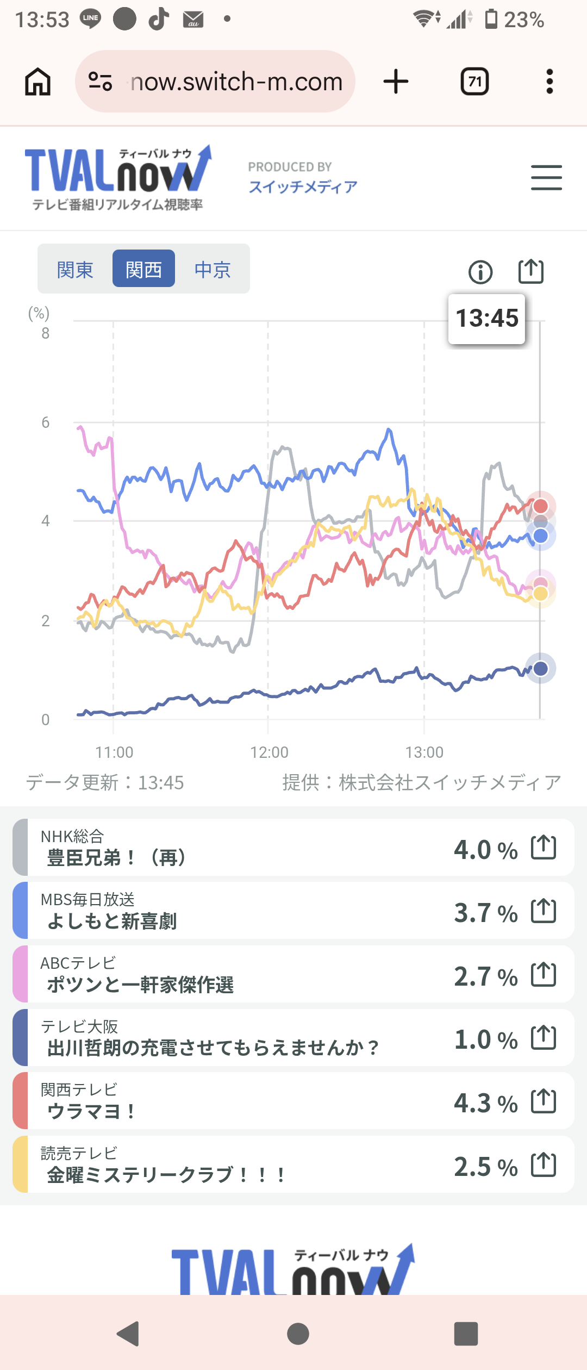Switch region to 関東
The image size is (587, 1370).
pos(75,269)
